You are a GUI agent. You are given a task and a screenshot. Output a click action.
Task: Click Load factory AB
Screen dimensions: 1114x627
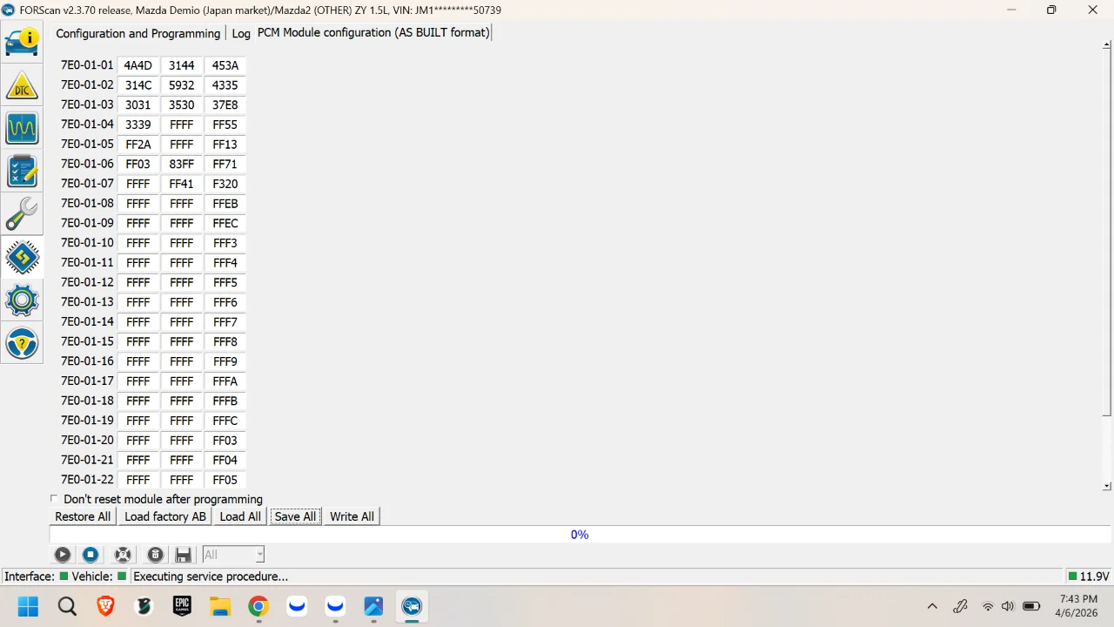(164, 516)
